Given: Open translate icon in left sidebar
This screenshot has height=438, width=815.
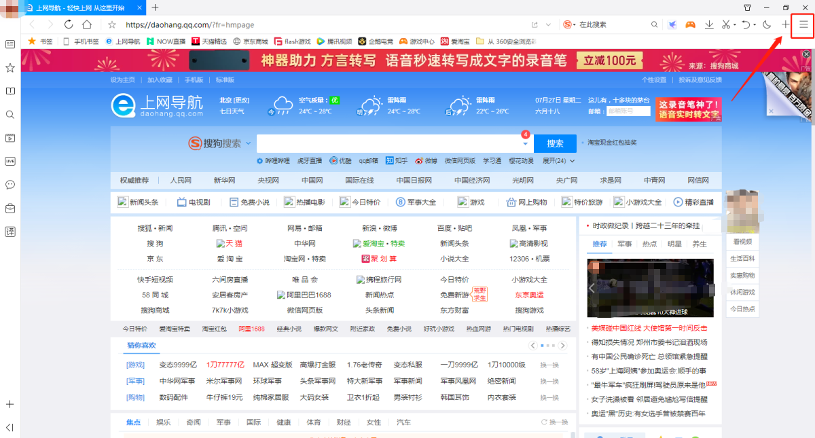Looking at the screenshot, I should 10,232.
